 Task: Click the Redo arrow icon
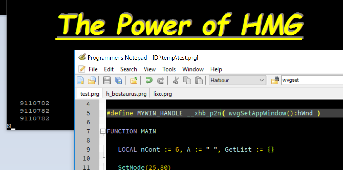pos(161,81)
